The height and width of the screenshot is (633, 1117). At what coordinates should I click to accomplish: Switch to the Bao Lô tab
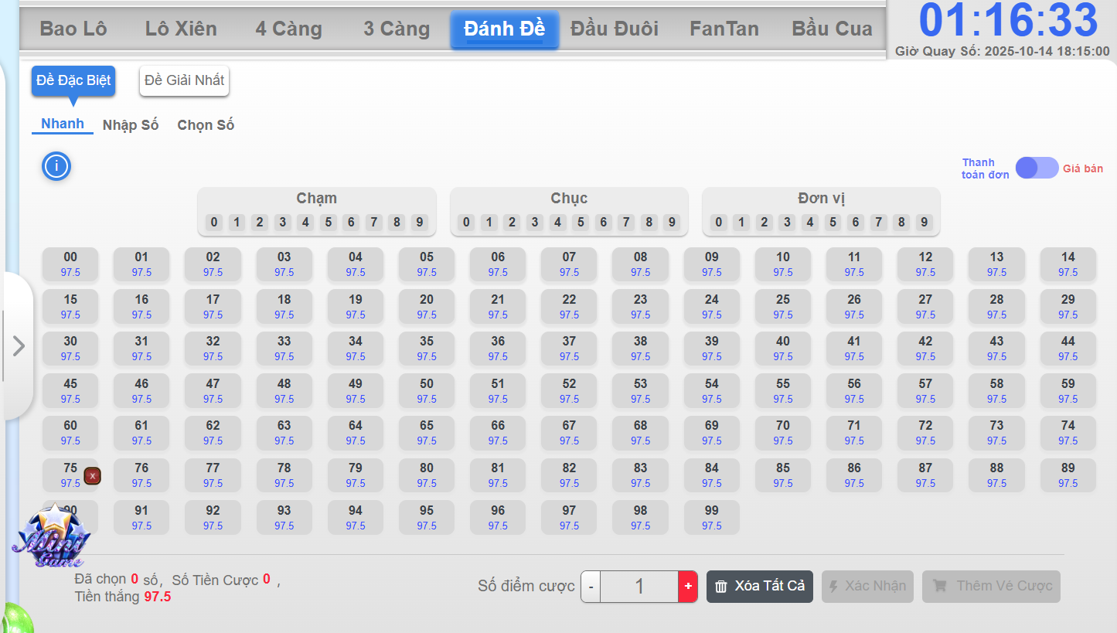click(73, 29)
